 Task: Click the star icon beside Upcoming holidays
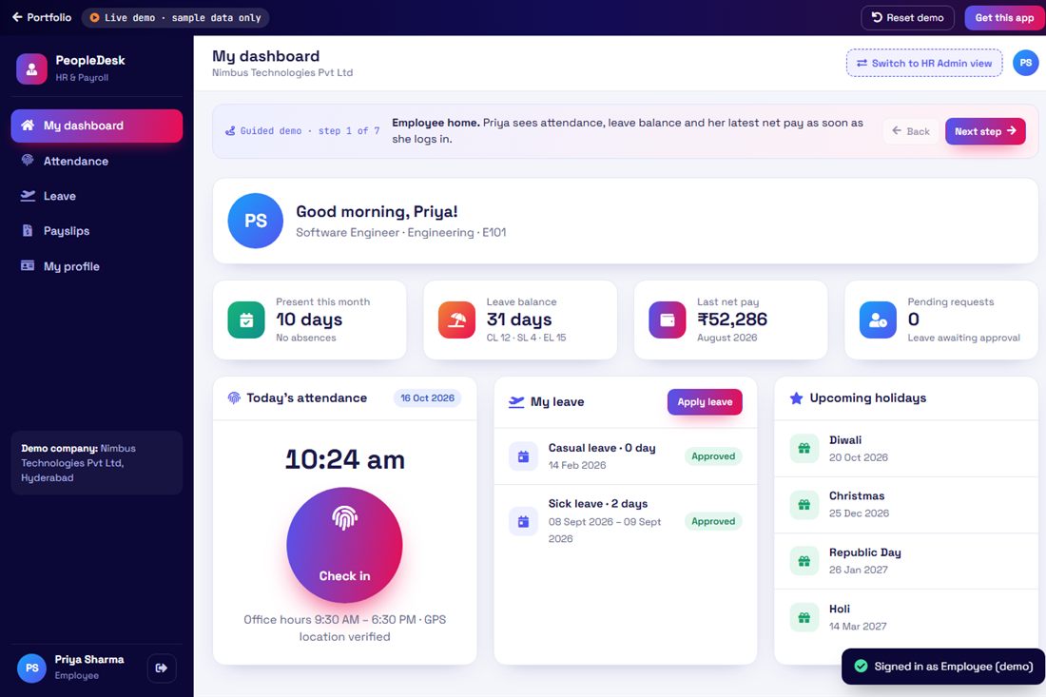[796, 398]
